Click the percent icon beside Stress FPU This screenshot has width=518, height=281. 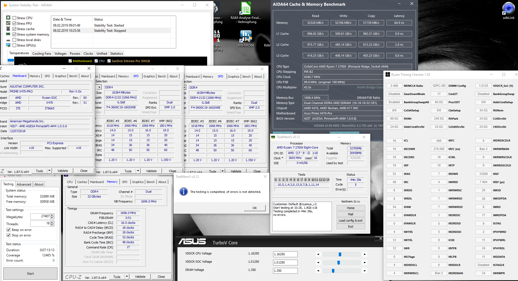[8, 23]
